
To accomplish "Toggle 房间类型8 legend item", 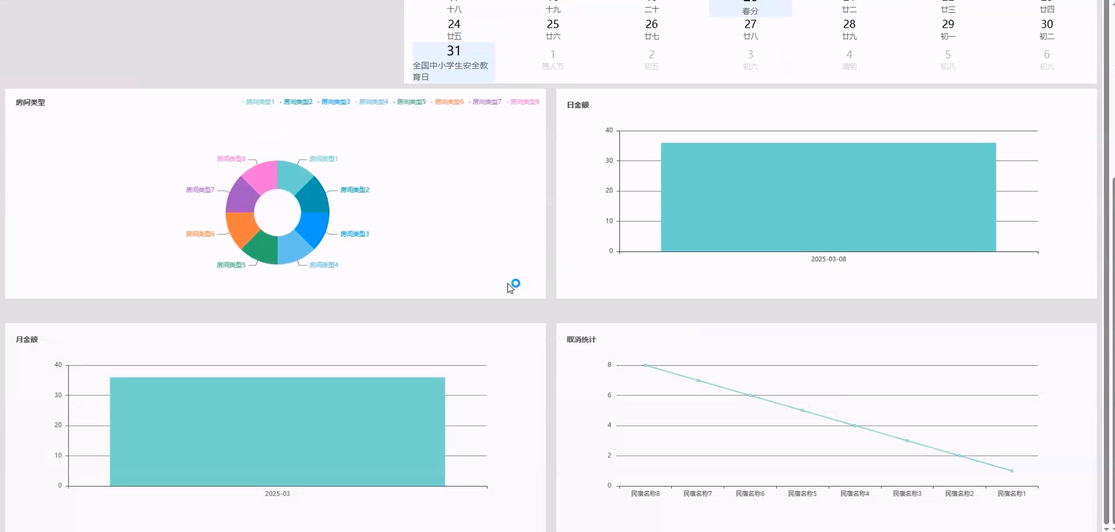I will (x=524, y=102).
